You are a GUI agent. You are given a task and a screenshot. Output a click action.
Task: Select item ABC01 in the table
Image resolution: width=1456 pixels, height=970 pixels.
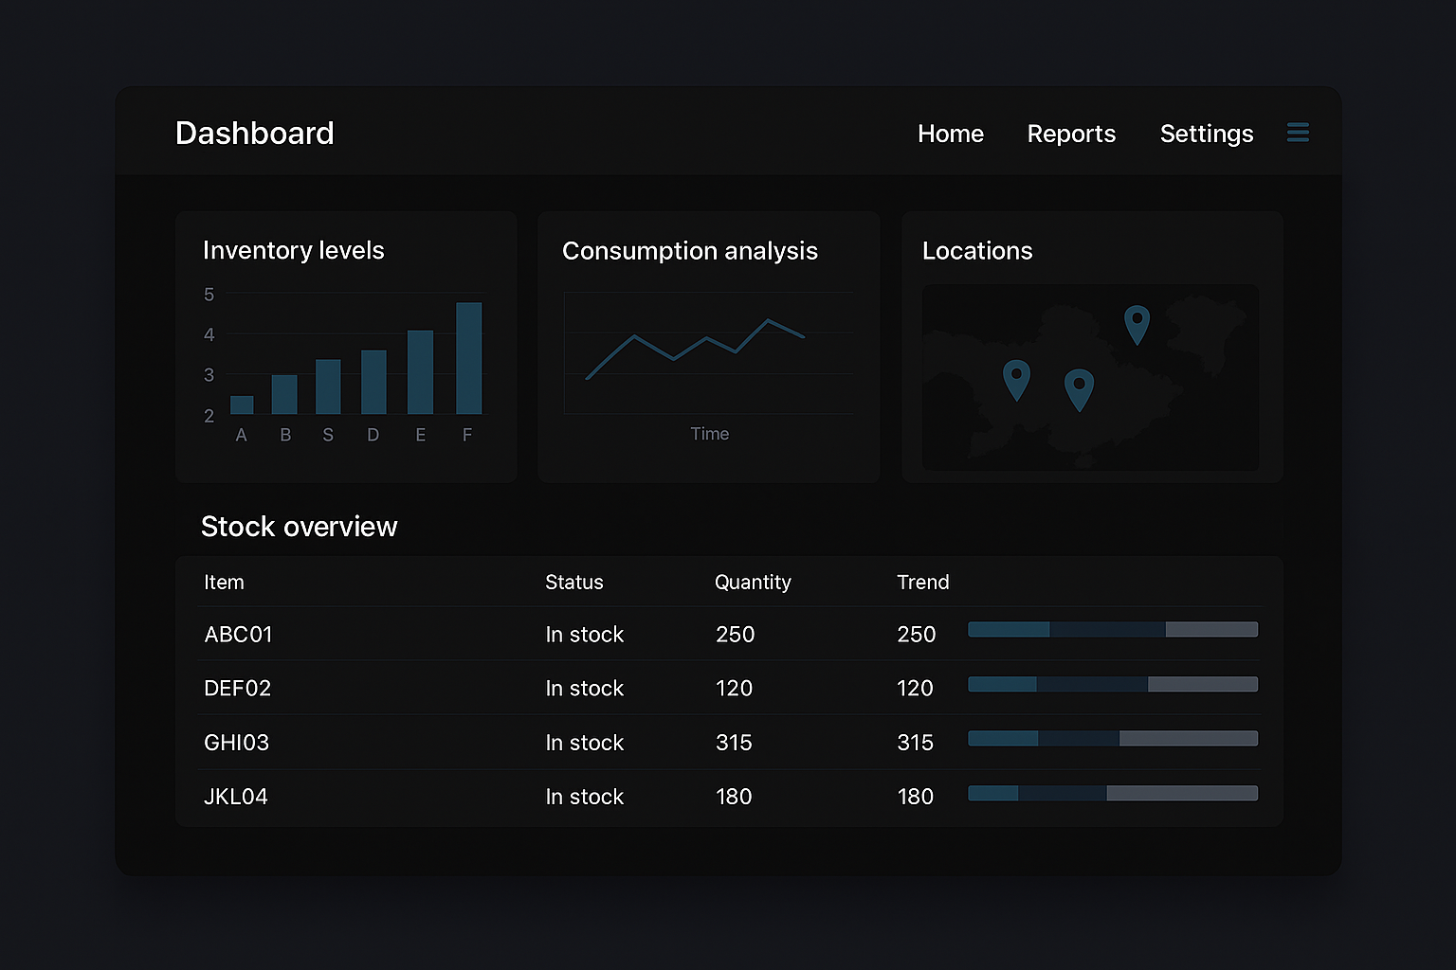238,634
